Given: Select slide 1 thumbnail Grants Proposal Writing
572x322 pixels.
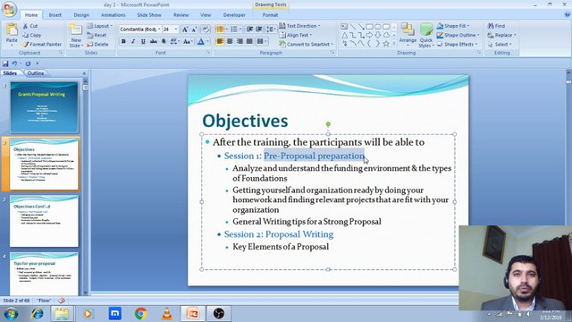Looking at the screenshot, I should click(x=44, y=107).
